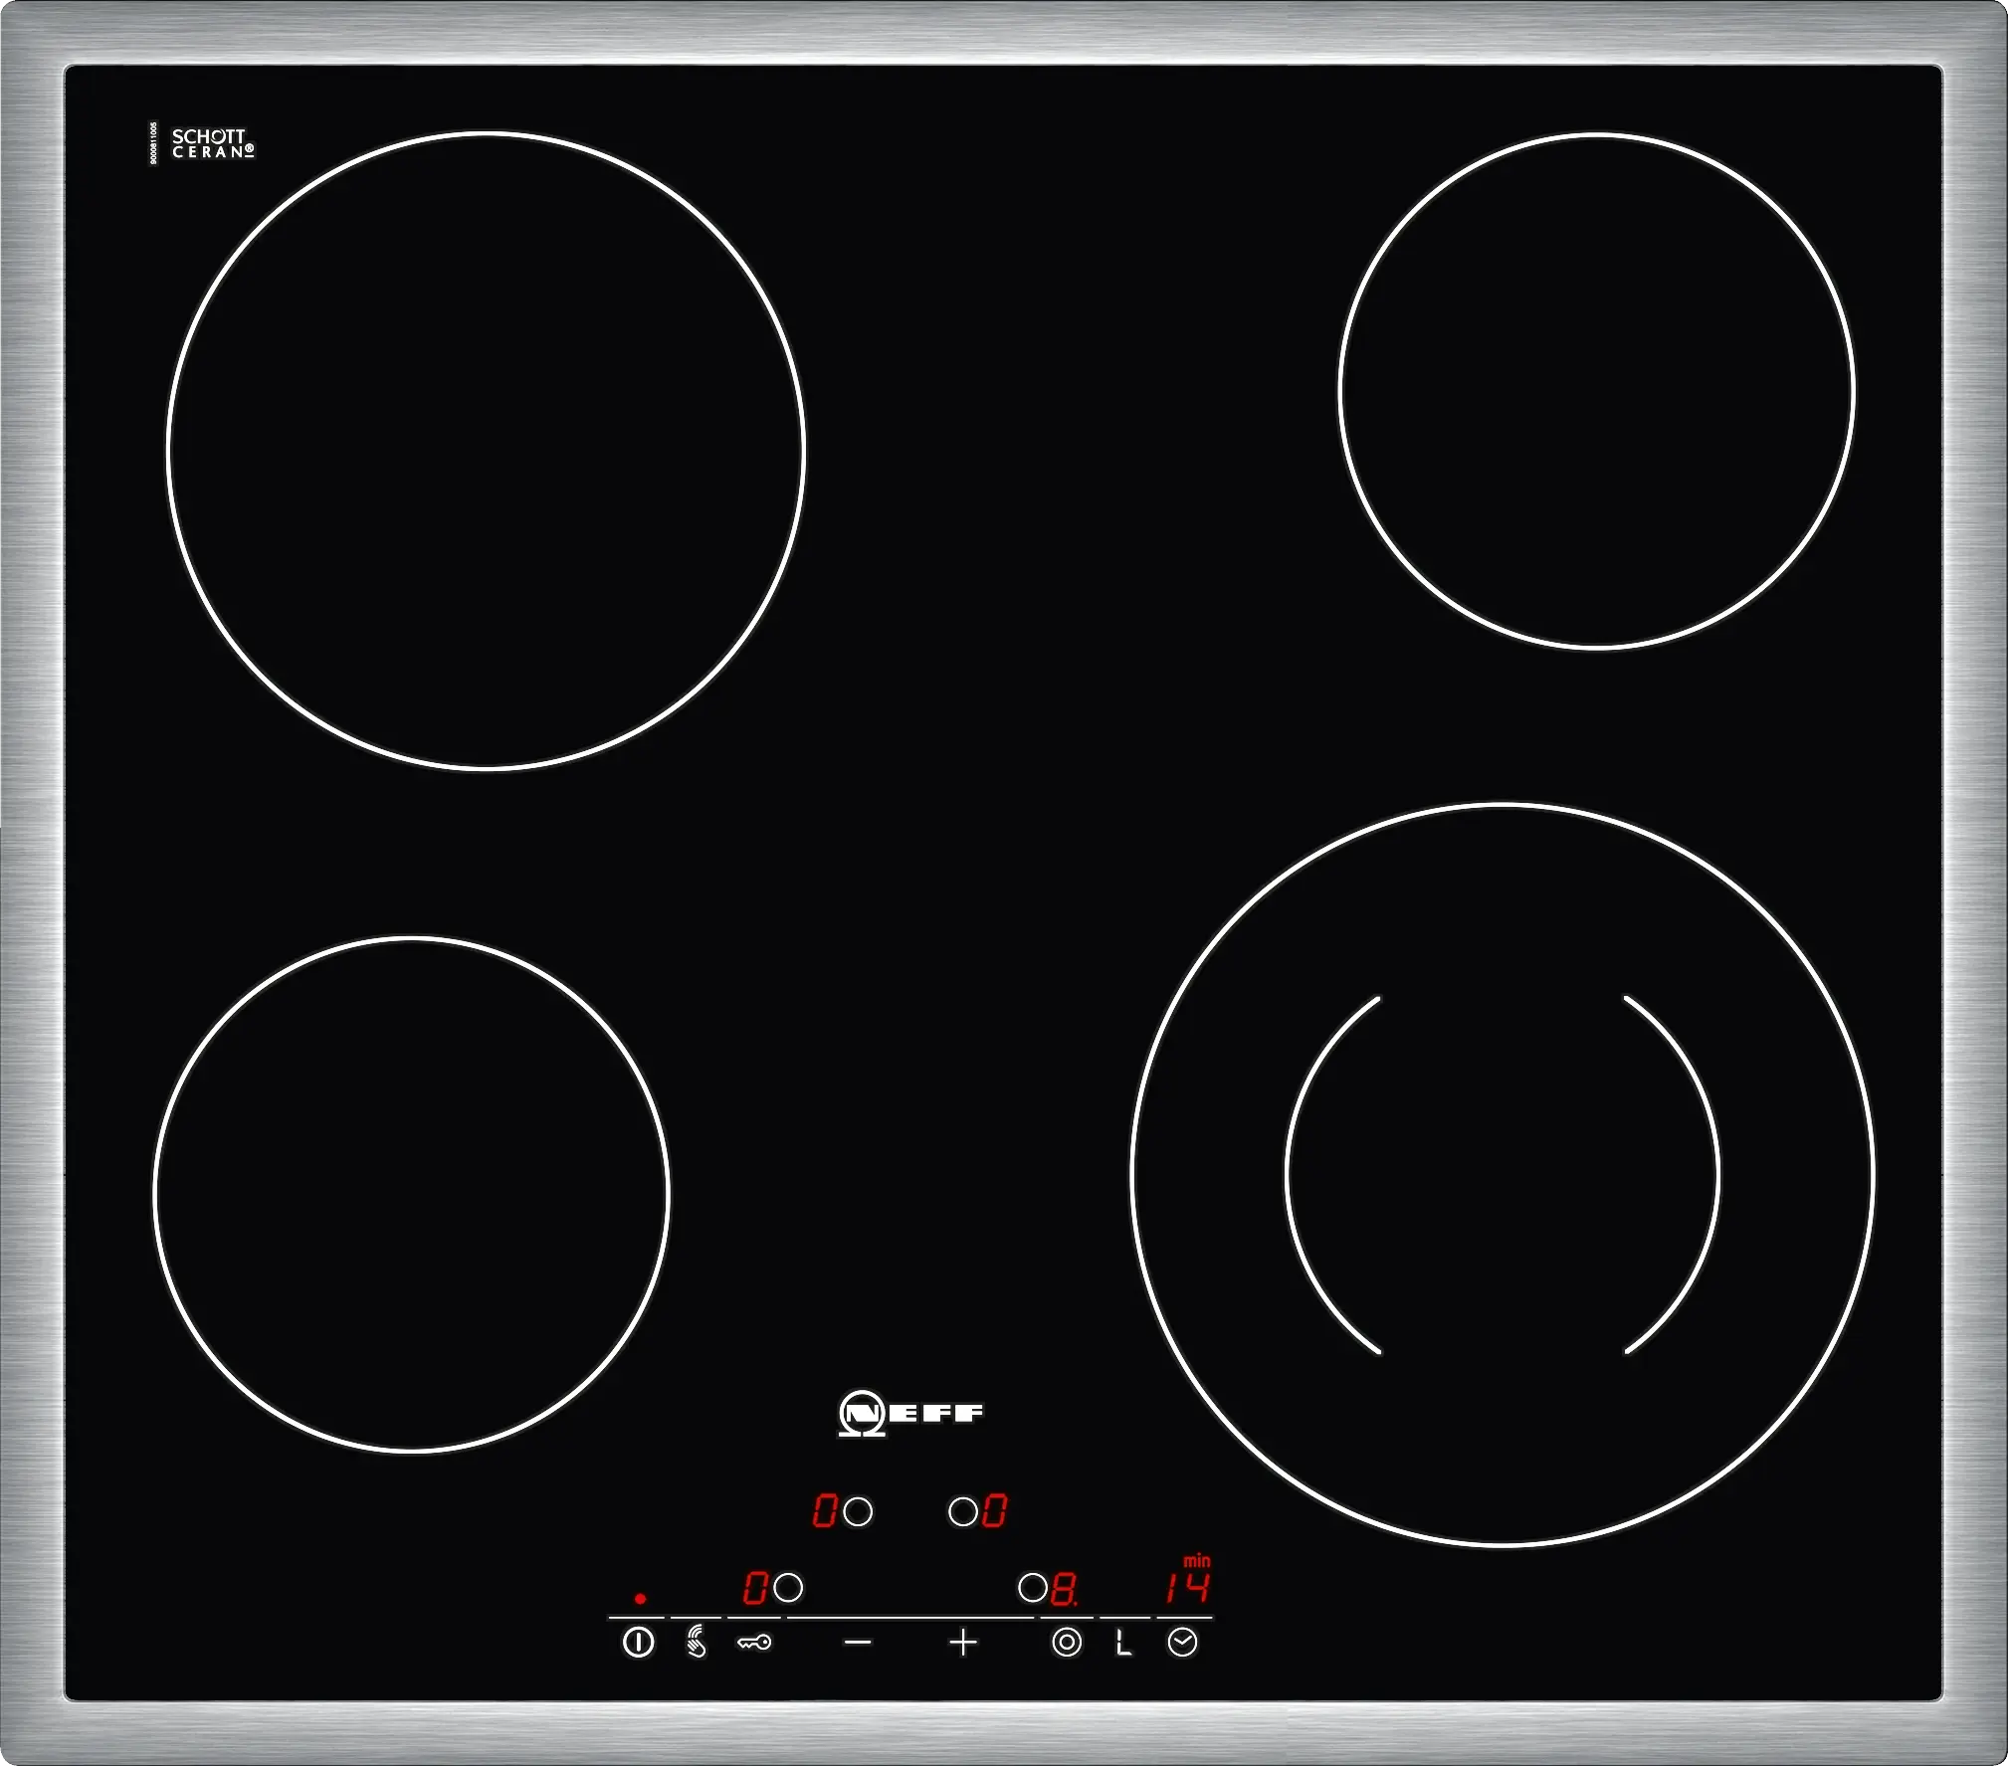Touch the front left cooking zone

[x=412, y=1193]
